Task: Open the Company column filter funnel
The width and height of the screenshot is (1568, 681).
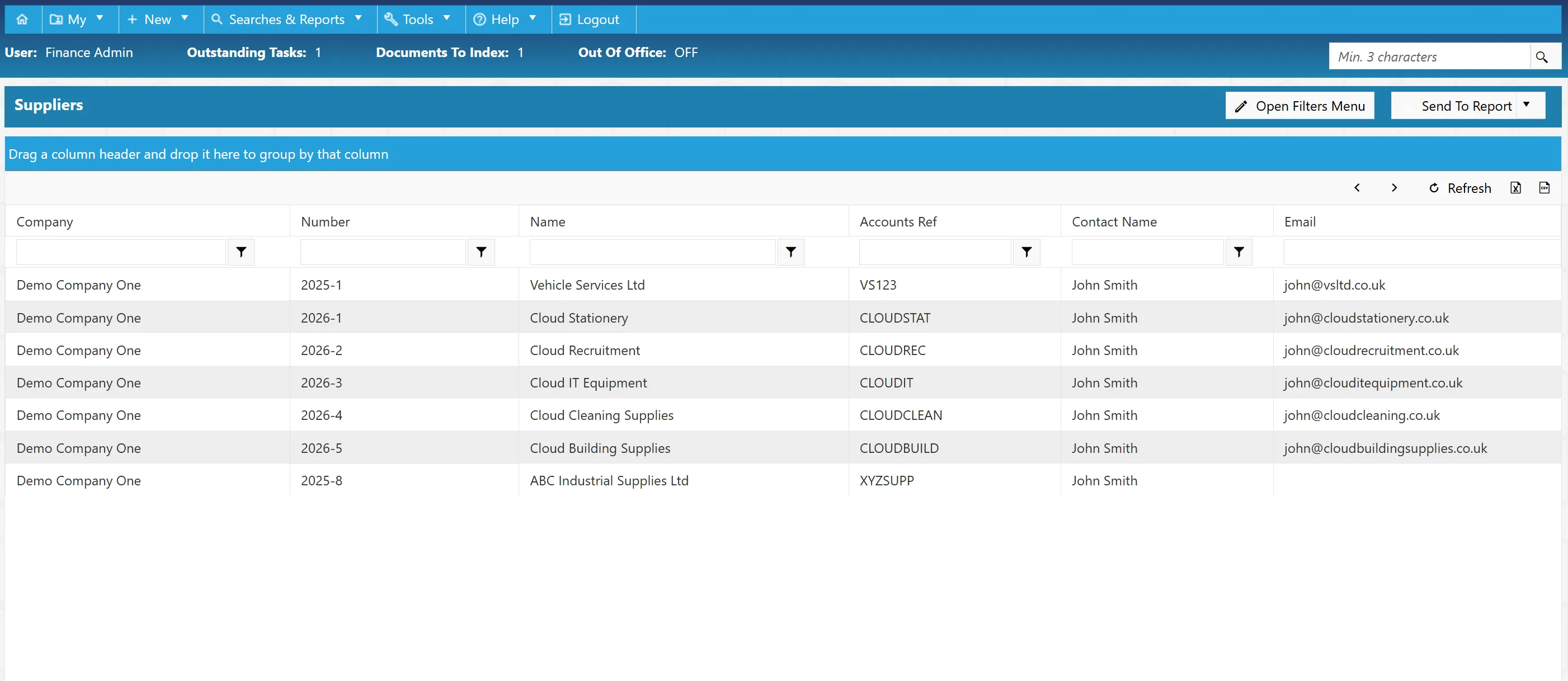Action: coord(241,252)
